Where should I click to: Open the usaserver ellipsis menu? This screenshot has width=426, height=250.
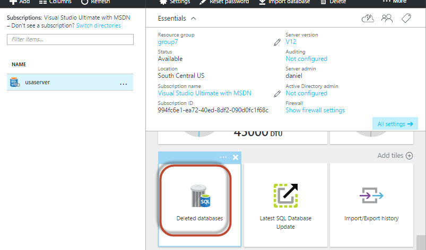(124, 84)
